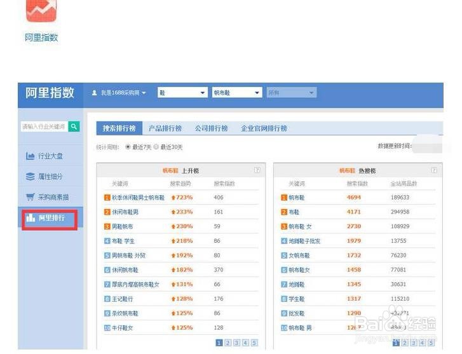Go to page 5 of 上升榜
Viewport: 462px width, 354px height.
click(254, 343)
